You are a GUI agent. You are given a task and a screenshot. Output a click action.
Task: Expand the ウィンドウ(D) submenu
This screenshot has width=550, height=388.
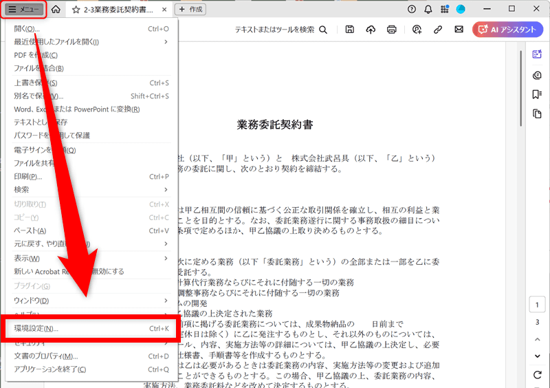click(x=91, y=301)
